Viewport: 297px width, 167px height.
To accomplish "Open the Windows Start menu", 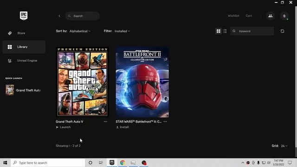I will (5, 163).
